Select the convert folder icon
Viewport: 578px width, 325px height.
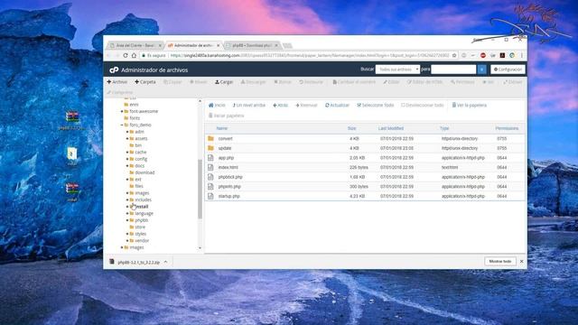[x=210, y=138]
